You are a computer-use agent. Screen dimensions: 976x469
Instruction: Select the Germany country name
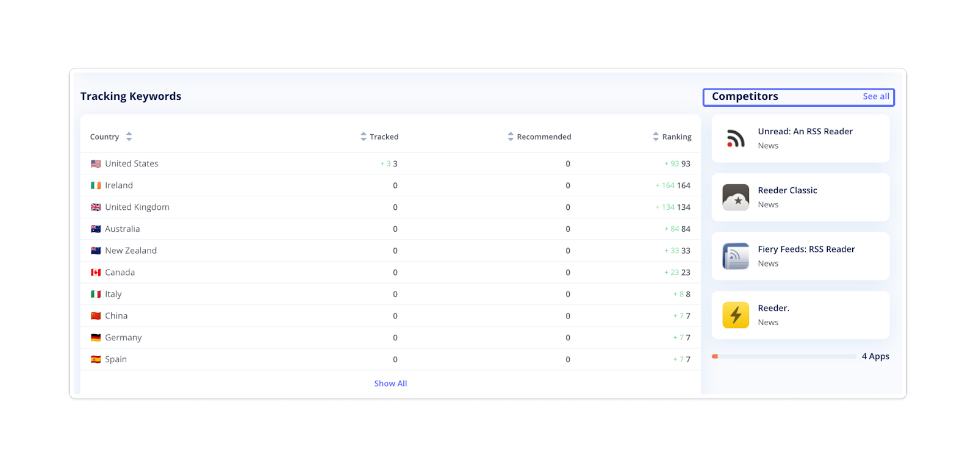[123, 337]
